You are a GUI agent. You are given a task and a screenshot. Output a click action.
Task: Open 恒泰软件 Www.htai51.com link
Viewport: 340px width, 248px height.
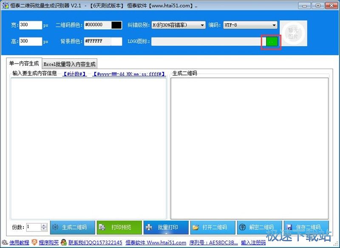tap(156, 242)
